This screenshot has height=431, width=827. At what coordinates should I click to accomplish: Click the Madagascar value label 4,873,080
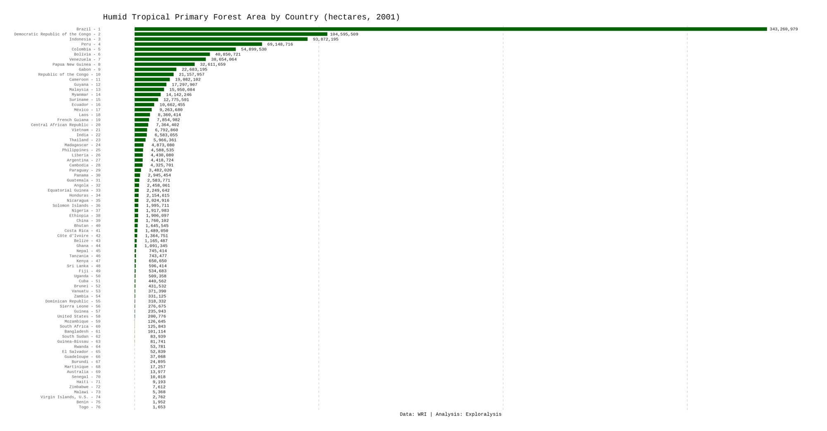point(163,145)
